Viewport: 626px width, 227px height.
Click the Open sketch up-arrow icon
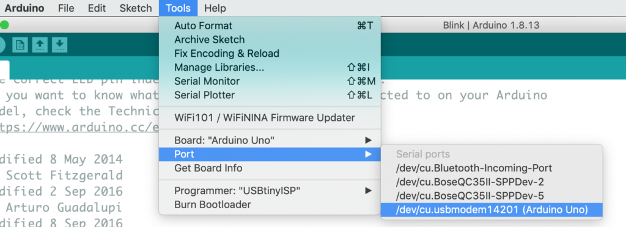pos(40,45)
